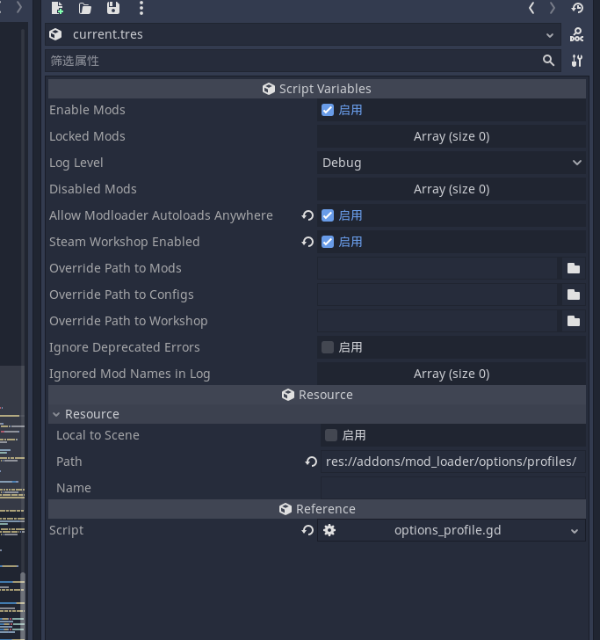Image resolution: width=600 pixels, height=640 pixels.
Task: Browse folder for Override Path to Configs
Action: (574, 295)
